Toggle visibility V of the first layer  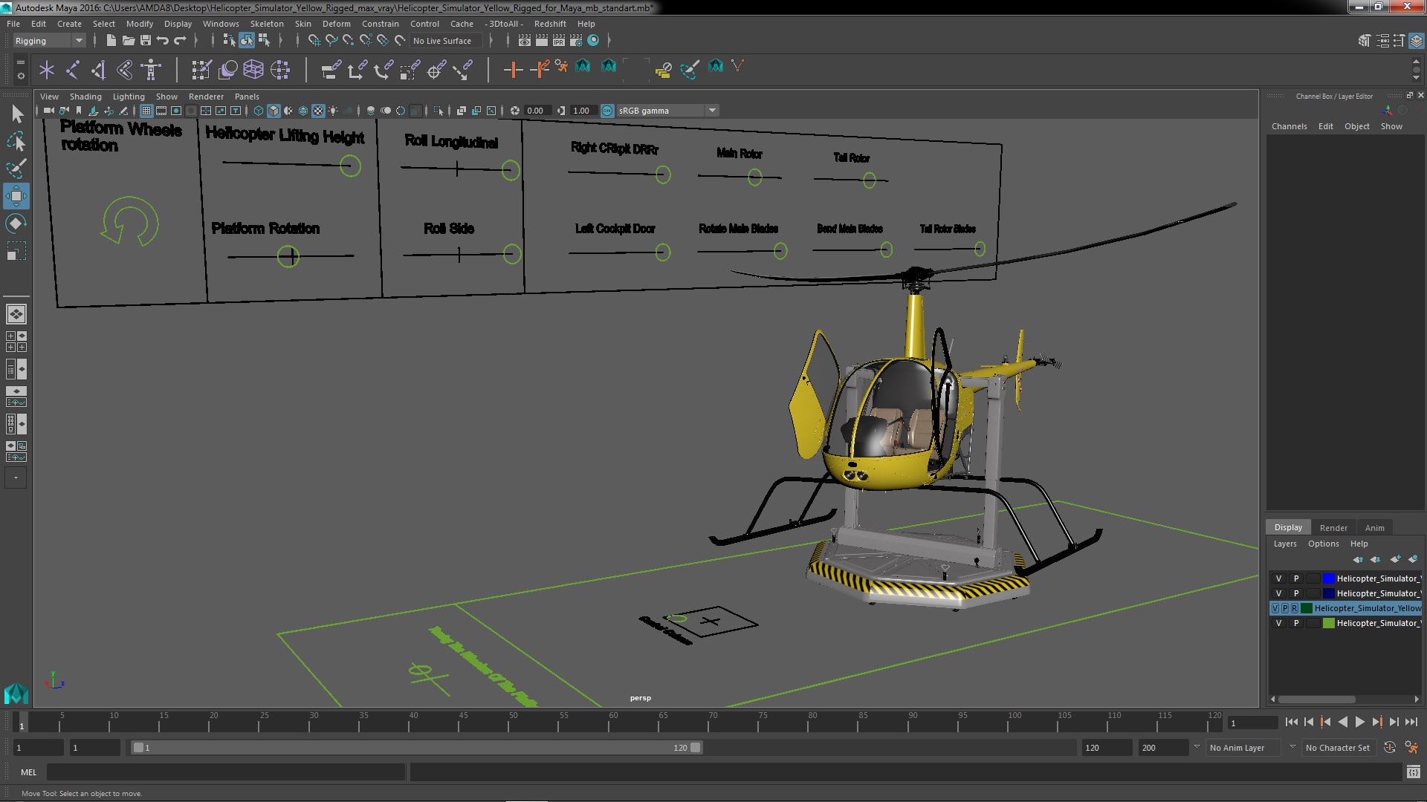pyautogui.click(x=1278, y=578)
